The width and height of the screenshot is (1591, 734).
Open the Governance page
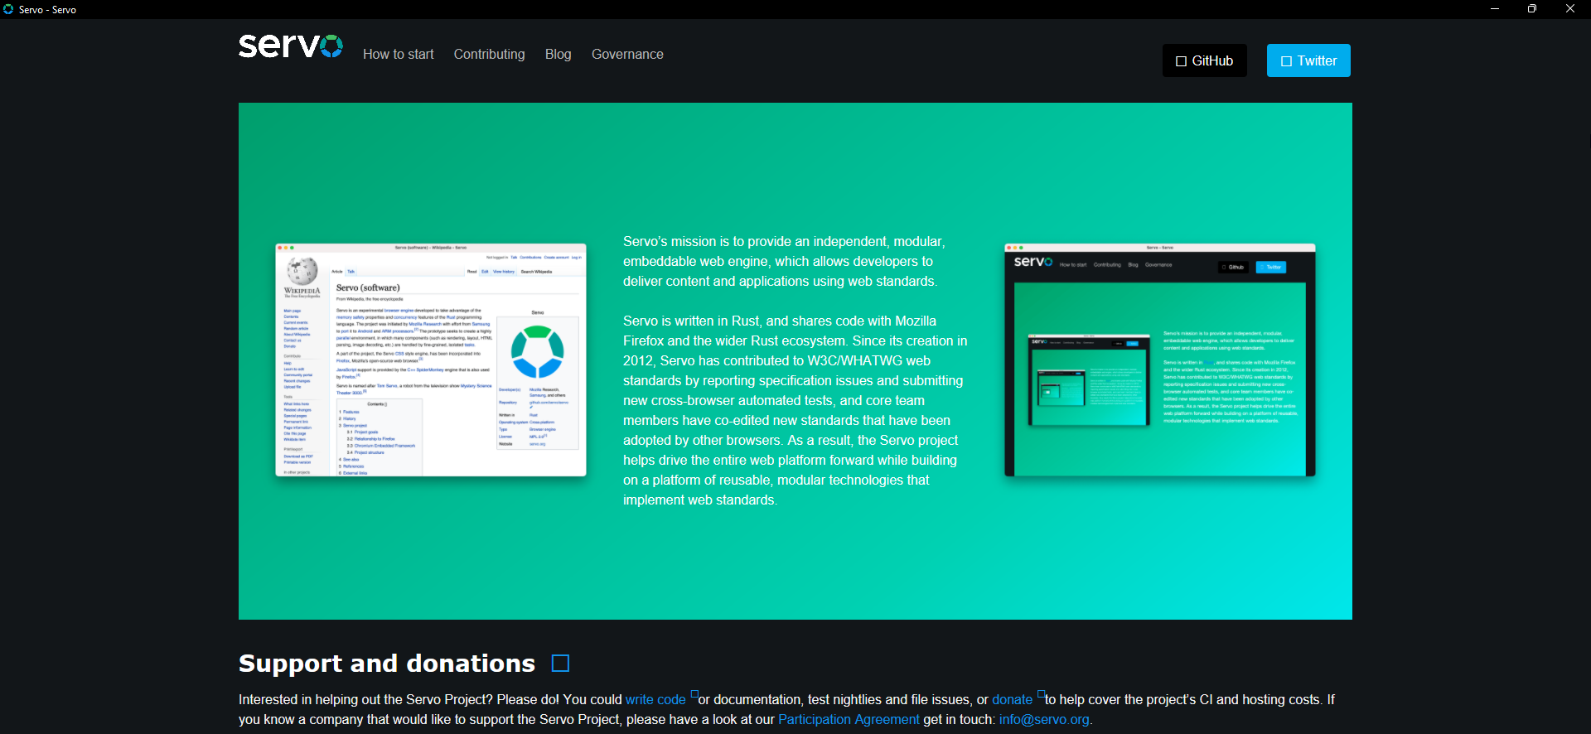(627, 55)
